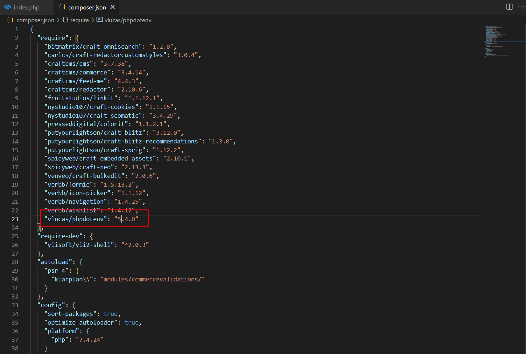The image size is (526, 354).
Task: Click the true value of optimize-autoloader
Action: (131, 322)
